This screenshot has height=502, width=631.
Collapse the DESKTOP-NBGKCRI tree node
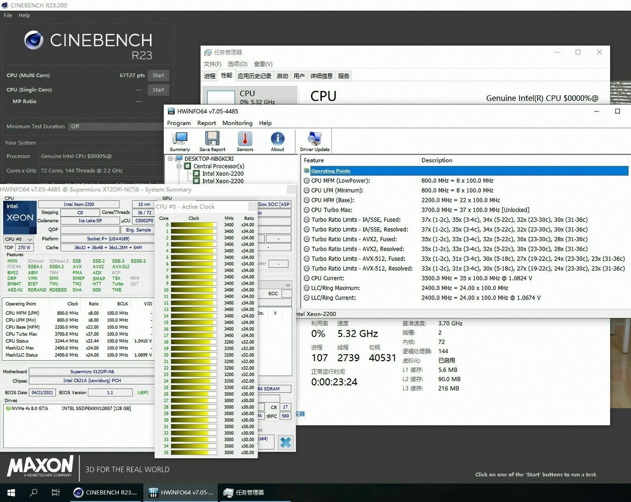tap(170, 159)
